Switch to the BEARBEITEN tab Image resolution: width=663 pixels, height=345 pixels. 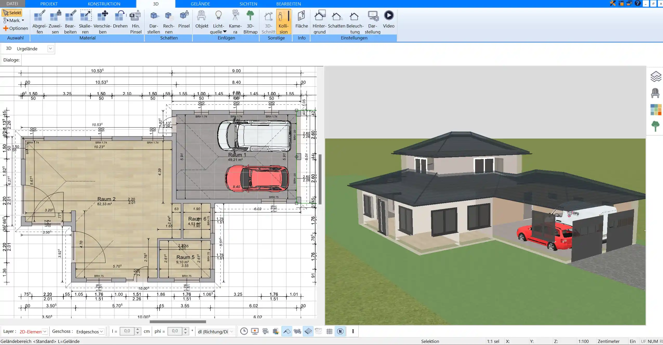[x=288, y=4]
